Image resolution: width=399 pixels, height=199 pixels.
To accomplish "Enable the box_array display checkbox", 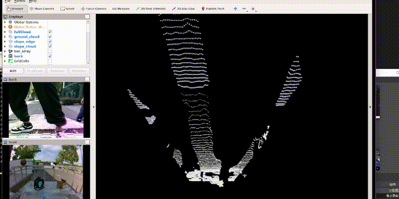I will point(50,51).
